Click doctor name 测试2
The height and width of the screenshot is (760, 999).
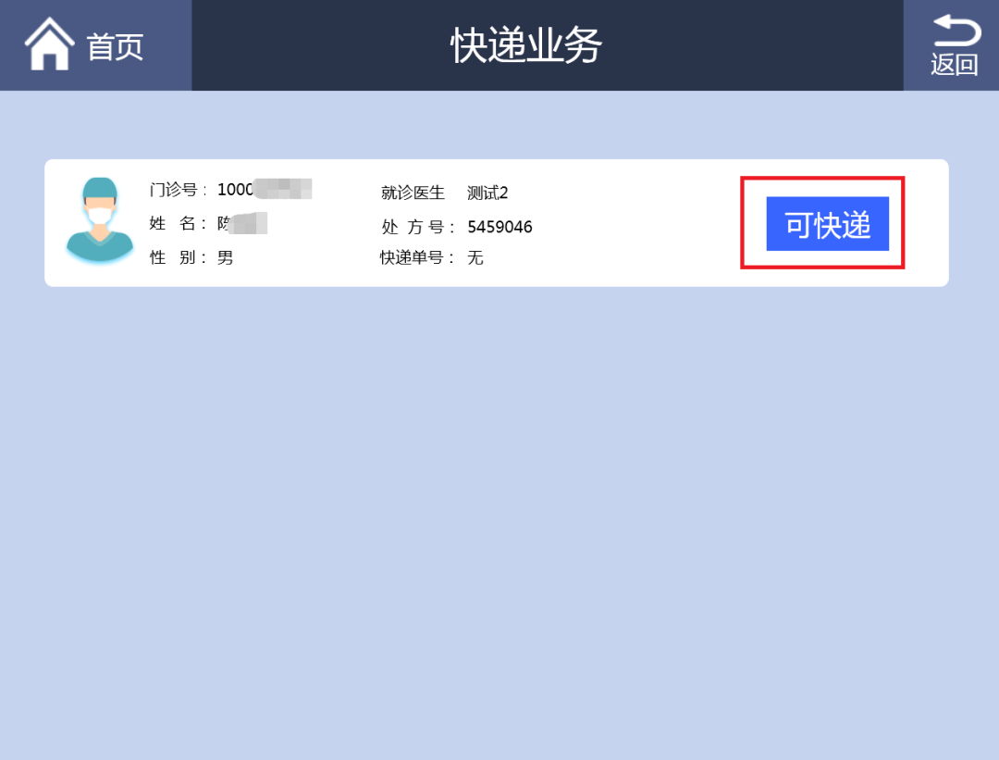pyautogui.click(x=487, y=193)
